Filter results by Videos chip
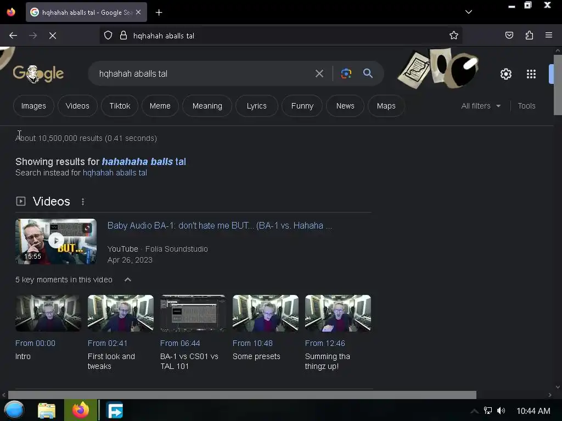562x421 pixels. pyautogui.click(x=77, y=106)
